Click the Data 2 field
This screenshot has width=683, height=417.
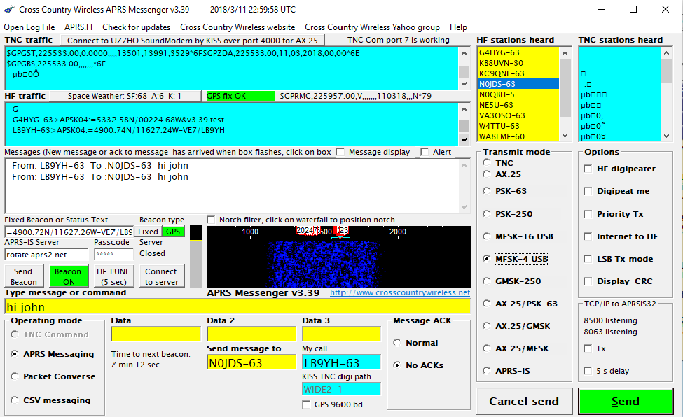click(251, 334)
